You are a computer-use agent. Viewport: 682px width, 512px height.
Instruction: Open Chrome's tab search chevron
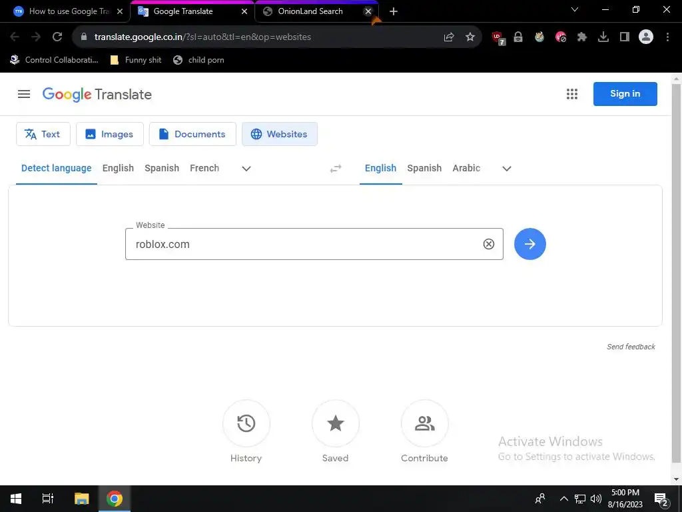click(x=575, y=9)
